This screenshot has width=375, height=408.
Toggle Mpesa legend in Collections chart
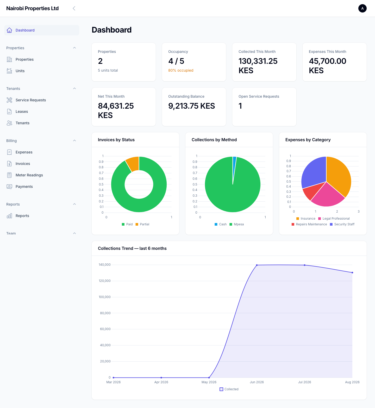point(237,224)
